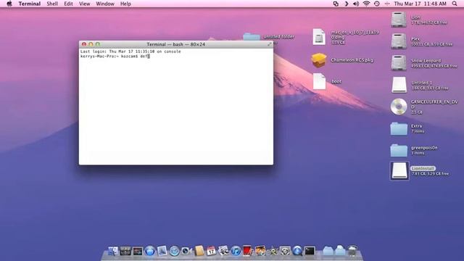Open the Flex drive on desktop

(399, 41)
